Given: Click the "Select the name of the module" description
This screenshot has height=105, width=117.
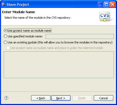Looking at the screenshot, I should [x=38, y=18].
